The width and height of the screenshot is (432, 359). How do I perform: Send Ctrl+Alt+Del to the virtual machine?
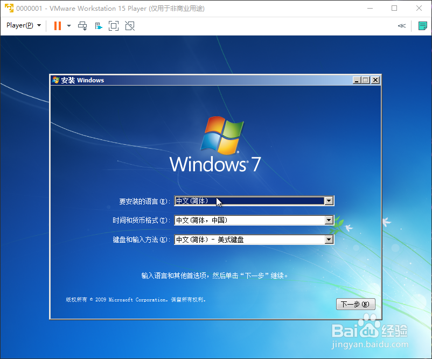(x=82, y=26)
